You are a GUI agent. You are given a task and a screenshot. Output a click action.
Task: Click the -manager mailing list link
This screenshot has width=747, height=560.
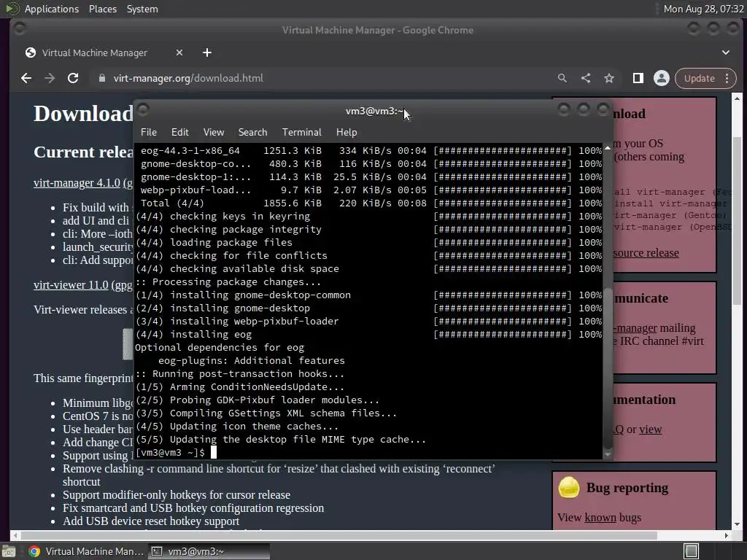point(635,328)
